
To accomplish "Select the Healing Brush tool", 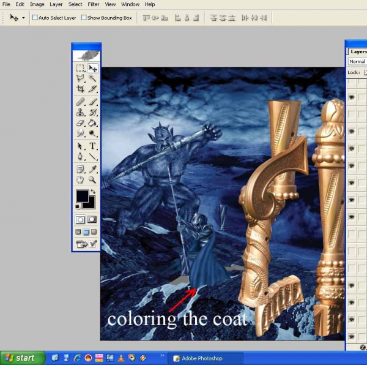I will pyautogui.click(x=80, y=102).
